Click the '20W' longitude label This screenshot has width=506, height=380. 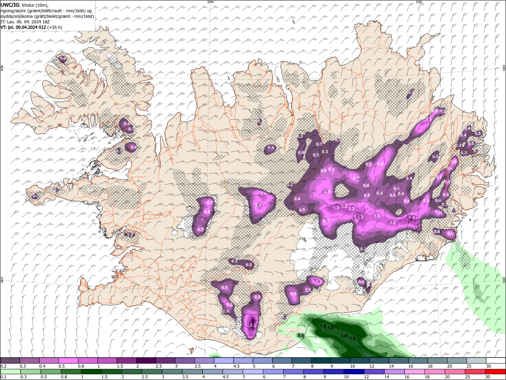pos(210,2)
